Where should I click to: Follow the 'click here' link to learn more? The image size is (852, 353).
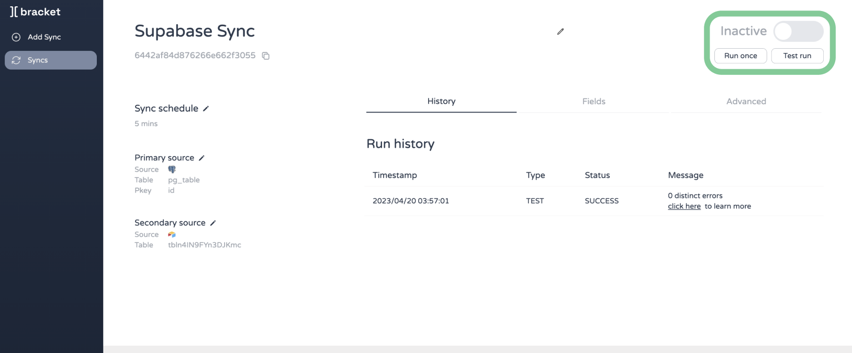684,206
